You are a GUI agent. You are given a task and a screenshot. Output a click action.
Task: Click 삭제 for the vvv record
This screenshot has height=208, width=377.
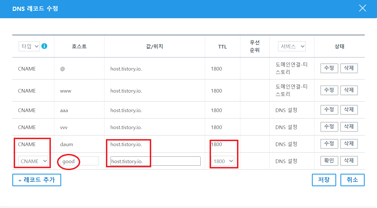tap(349, 127)
